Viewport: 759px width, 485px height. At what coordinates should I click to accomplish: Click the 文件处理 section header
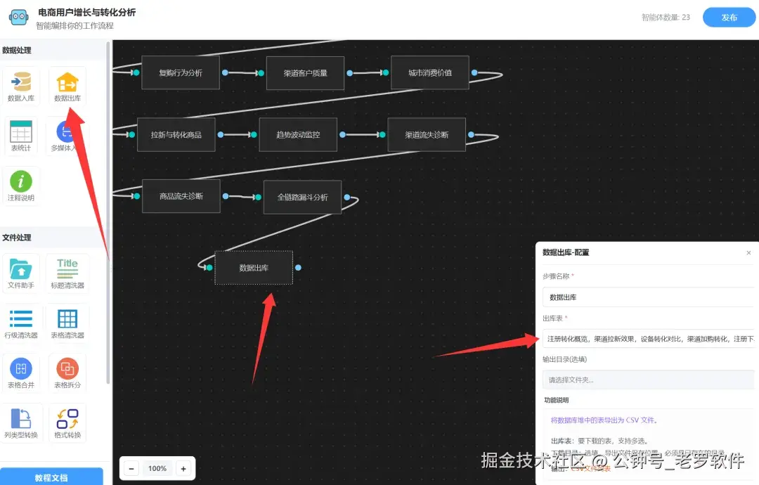[x=16, y=238]
